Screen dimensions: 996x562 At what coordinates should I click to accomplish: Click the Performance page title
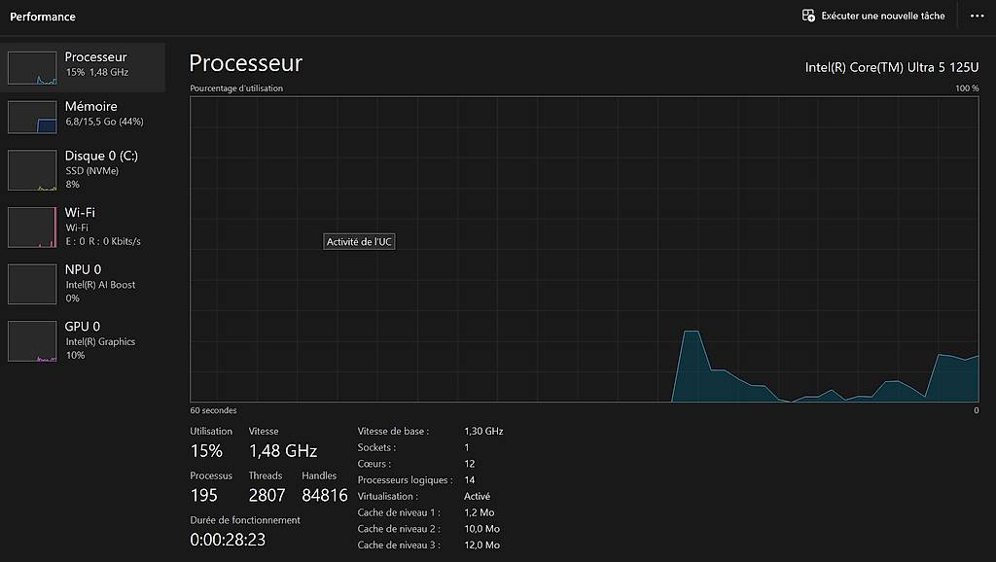pos(43,17)
